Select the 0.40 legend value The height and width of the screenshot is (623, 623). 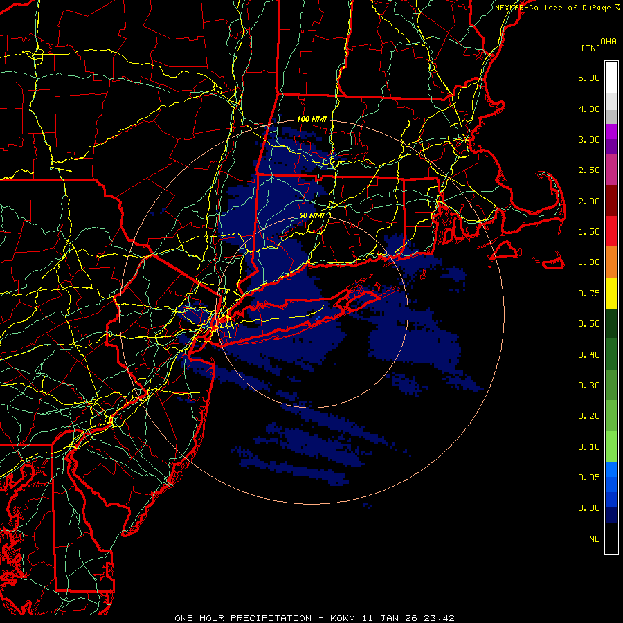pyautogui.click(x=589, y=355)
